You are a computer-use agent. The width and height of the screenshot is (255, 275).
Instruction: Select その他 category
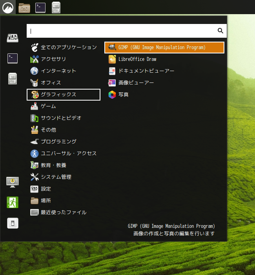click(x=64, y=130)
